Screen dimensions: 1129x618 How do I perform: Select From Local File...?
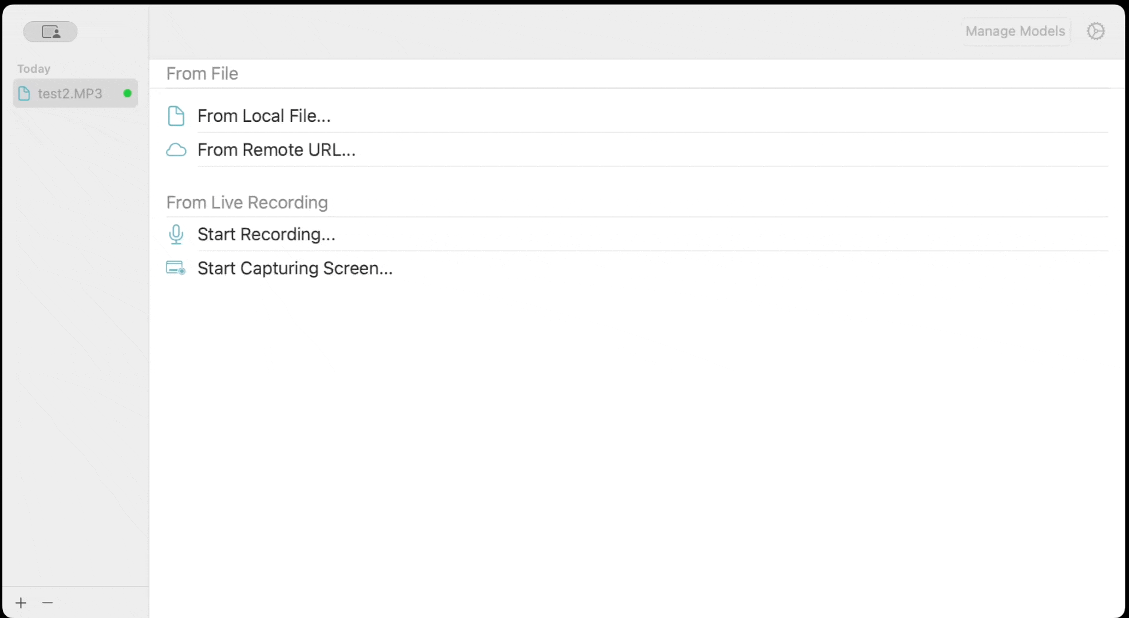[x=264, y=116]
